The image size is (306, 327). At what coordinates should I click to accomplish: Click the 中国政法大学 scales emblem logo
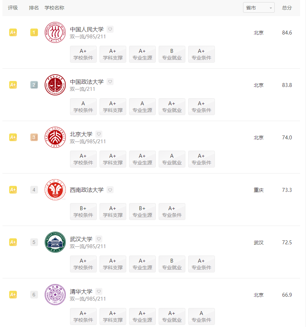pyautogui.click(x=55, y=85)
